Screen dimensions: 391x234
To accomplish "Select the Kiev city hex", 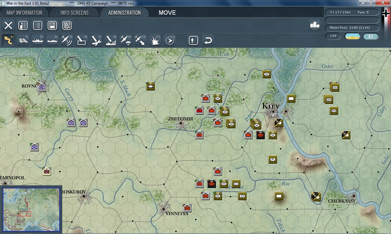I will click(x=273, y=112).
